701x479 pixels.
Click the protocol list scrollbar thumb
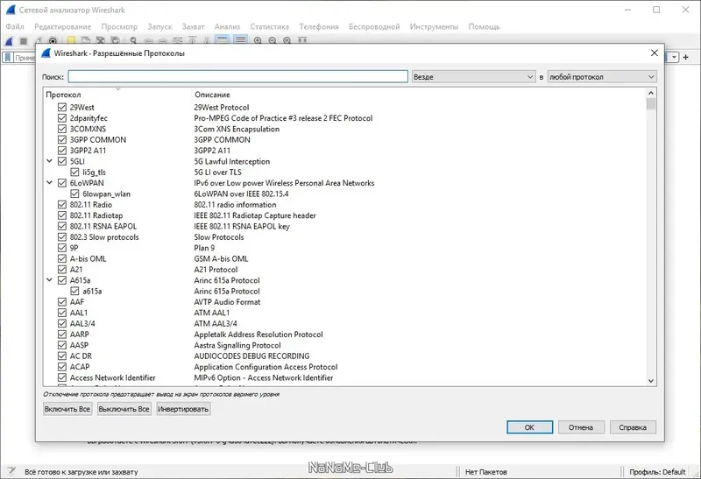[651, 104]
